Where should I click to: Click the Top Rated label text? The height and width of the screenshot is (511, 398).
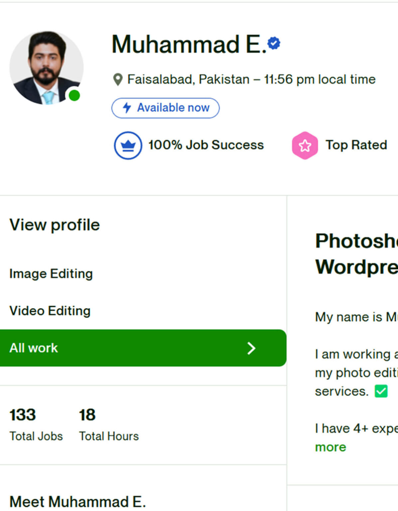pos(356,145)
